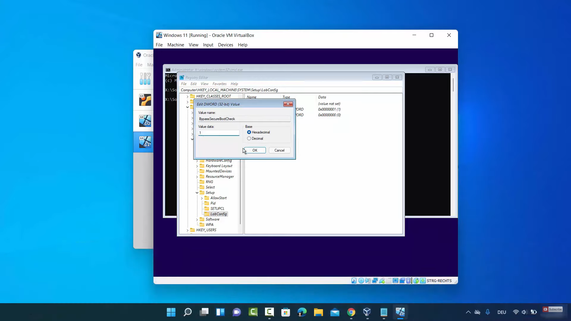Cancel the Edit DWORD dialog
This screenshot has height=321, width=571.
pos(279,150)
